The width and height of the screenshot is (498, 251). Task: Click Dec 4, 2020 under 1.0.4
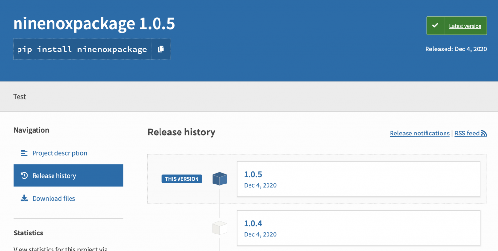[260, 234]
